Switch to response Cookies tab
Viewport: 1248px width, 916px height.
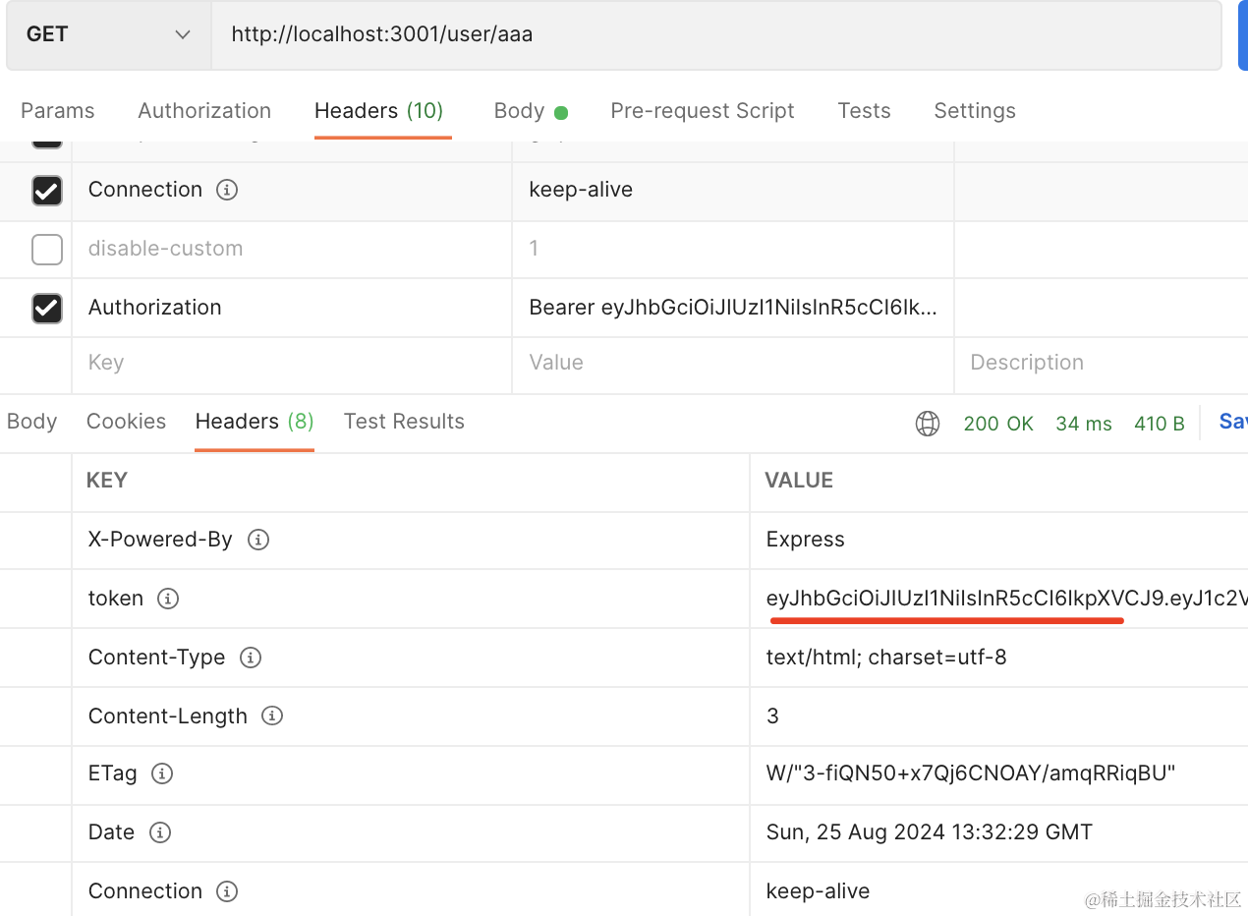[x=126, y=422]
